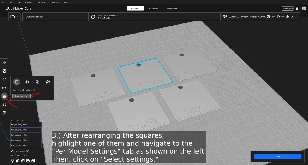Select the Support Blocker tool
The width and height of the screenshot is (308, 165).
coord(4,105)
